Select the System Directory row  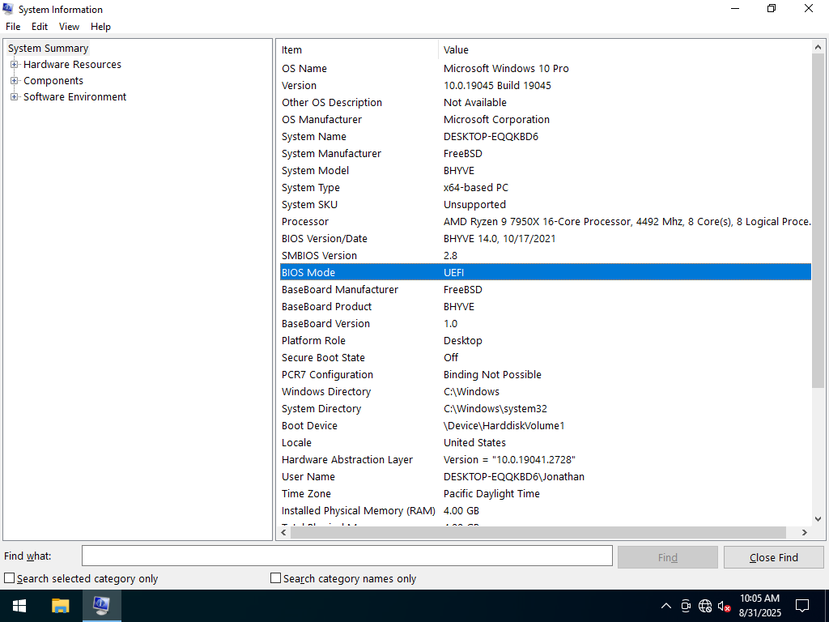(545, 409)
